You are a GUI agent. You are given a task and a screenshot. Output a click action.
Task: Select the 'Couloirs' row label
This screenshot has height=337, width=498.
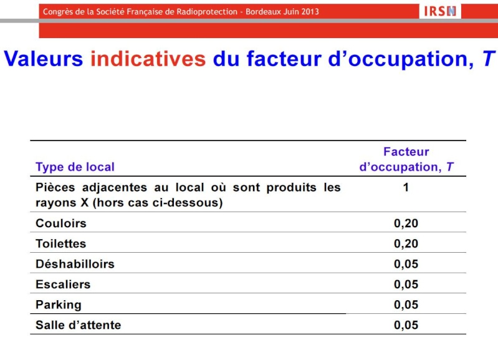point(61,223)
